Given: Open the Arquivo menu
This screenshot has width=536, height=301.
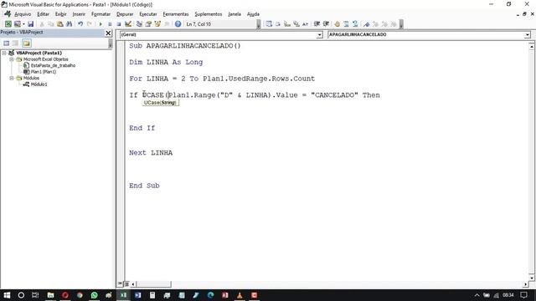Looking at the screenshot, I should pyautogui.click(x=23, y=14).
